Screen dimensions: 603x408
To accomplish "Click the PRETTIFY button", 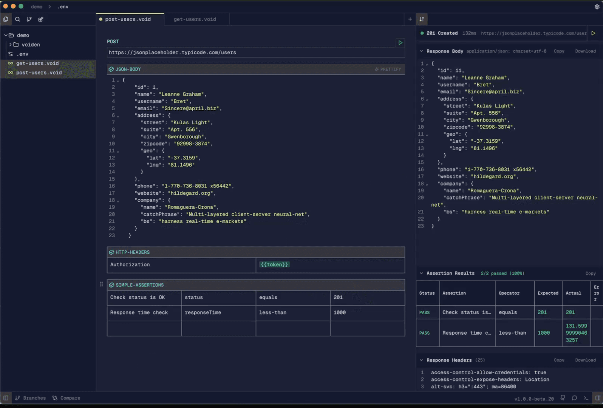I will (x=388, y=69).
